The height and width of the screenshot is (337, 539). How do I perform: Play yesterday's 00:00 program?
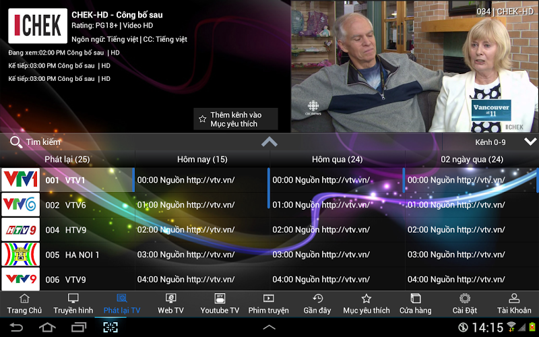point(338,180)
